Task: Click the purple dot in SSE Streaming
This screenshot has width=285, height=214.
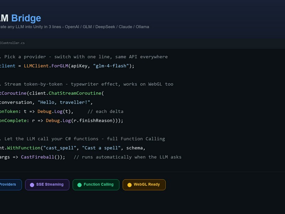Action: (32, 185)
